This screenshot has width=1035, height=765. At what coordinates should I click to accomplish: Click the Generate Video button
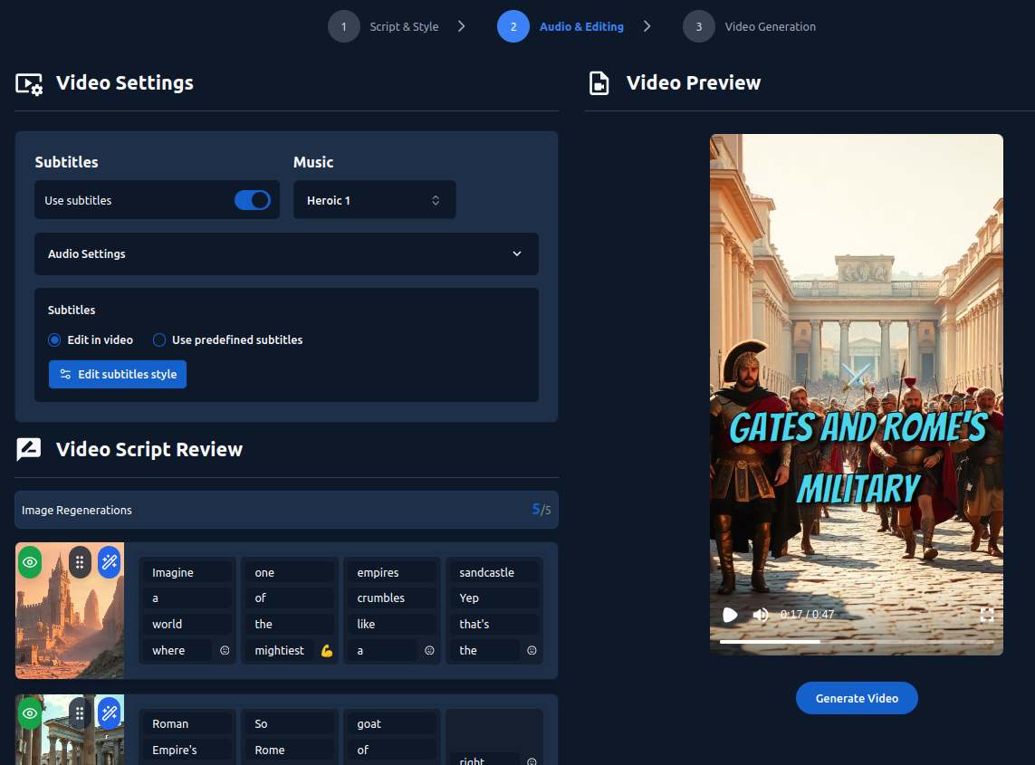[857, 698]
